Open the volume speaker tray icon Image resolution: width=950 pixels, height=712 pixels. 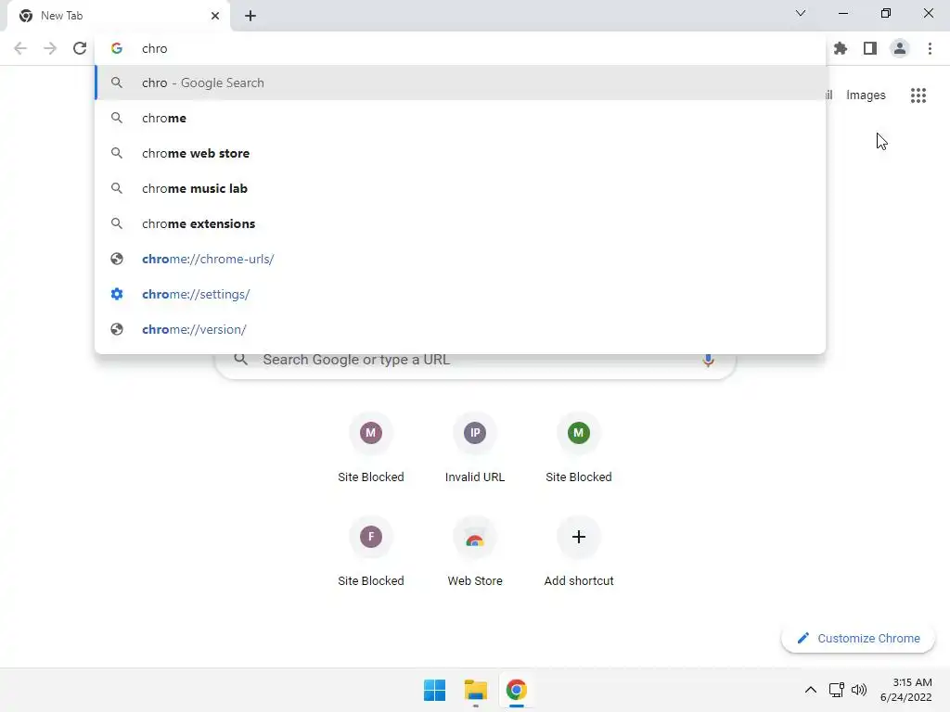pyautogui.click(x=859, y=690)
